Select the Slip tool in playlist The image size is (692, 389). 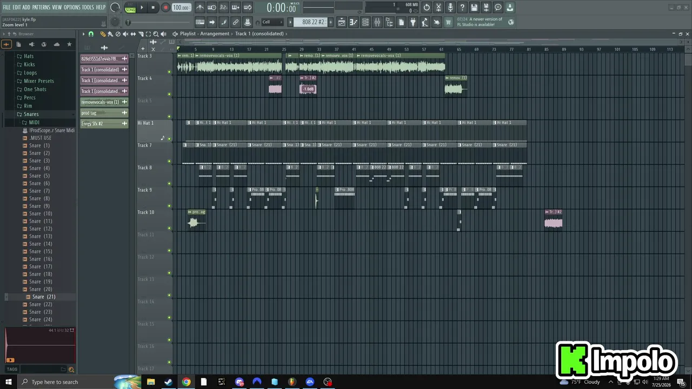click(133, 34)
